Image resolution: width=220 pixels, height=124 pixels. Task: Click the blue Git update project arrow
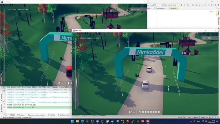pyautogui.click(x=200, y=5)
